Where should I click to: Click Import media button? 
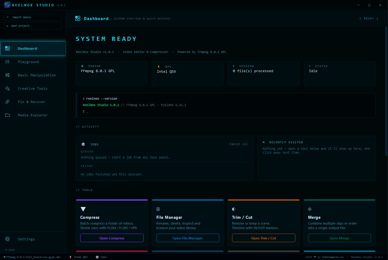32,17
